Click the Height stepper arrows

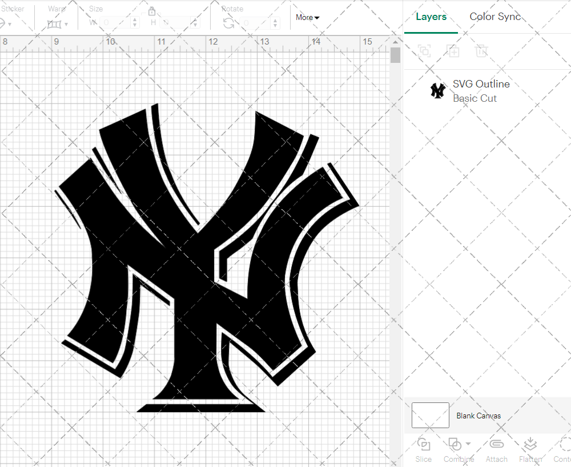(x=195, y=23)
